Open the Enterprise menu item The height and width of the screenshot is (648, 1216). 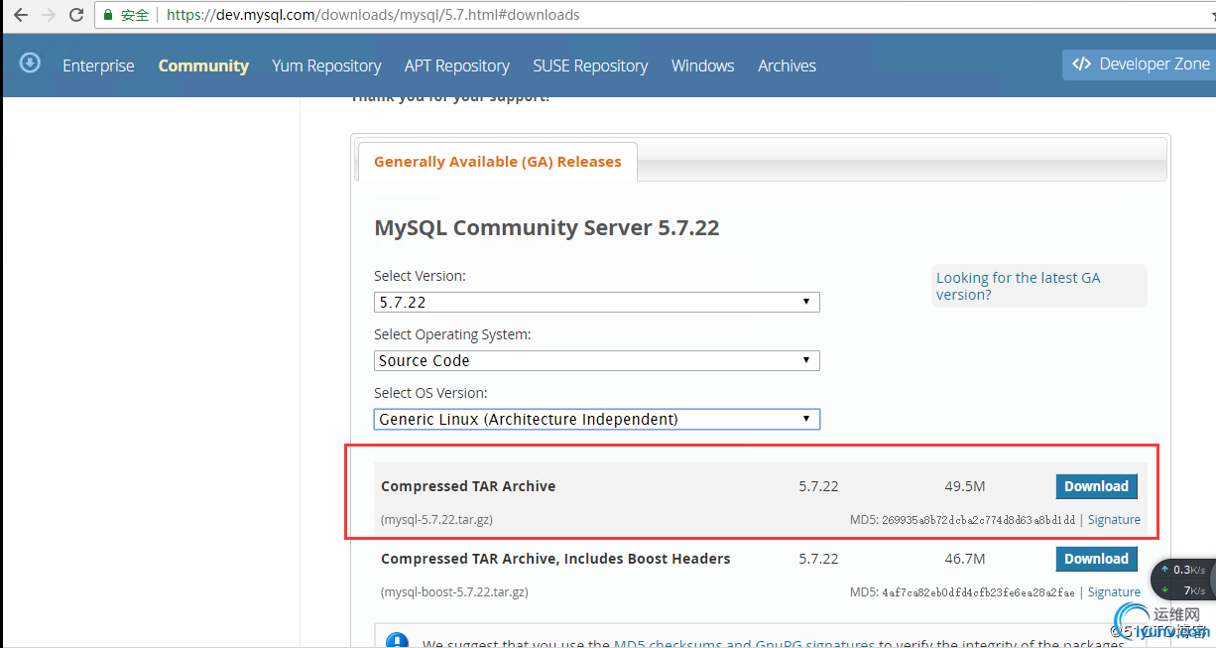point(98,65)
